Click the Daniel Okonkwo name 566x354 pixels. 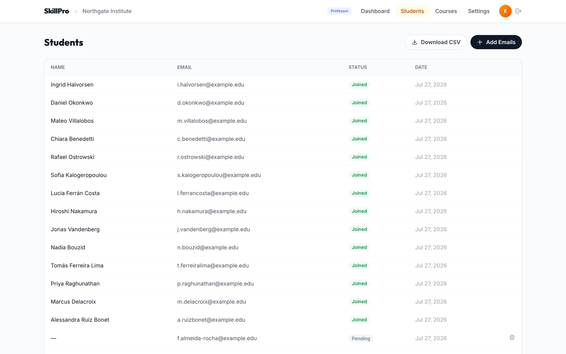coord(72,103)
